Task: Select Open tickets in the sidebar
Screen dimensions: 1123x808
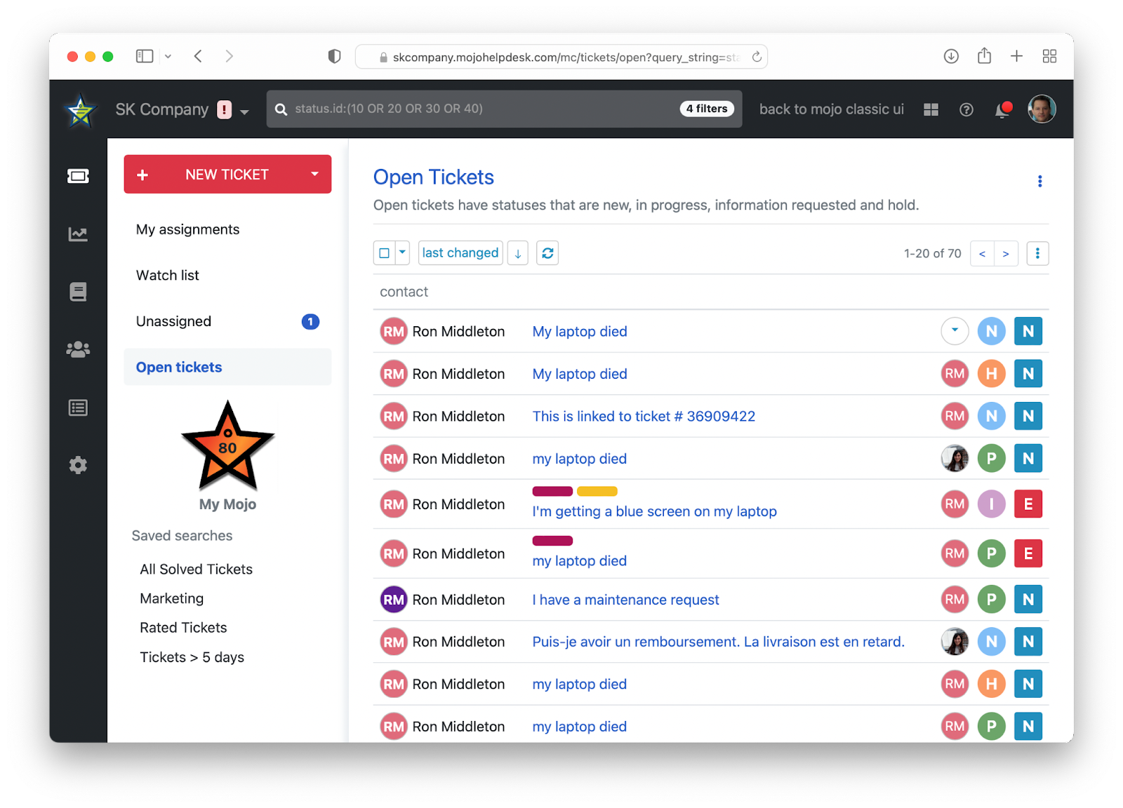Action: (179, 367)
